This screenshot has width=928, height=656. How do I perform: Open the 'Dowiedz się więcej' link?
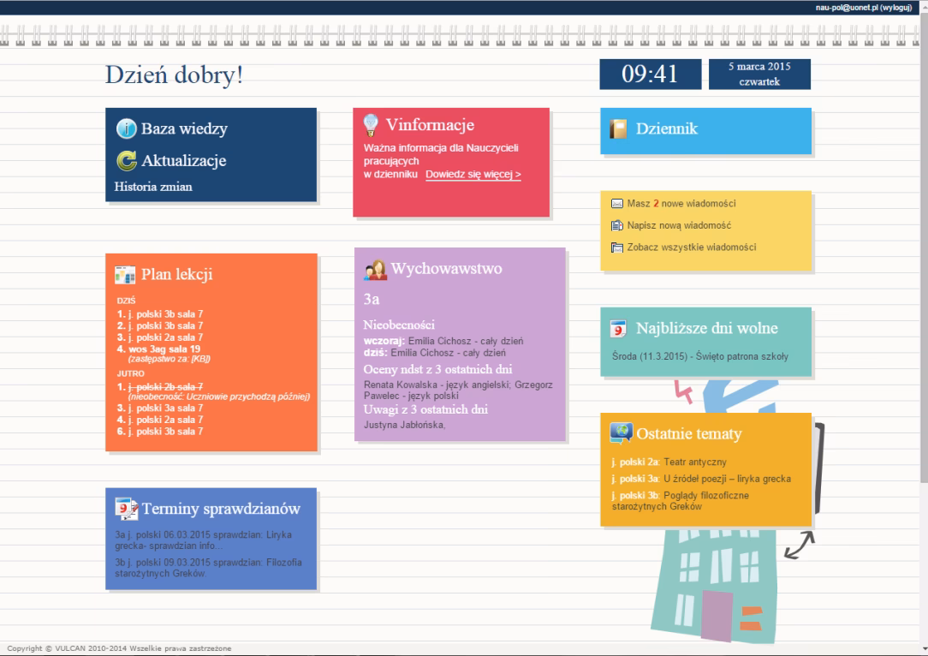[473, 174]
